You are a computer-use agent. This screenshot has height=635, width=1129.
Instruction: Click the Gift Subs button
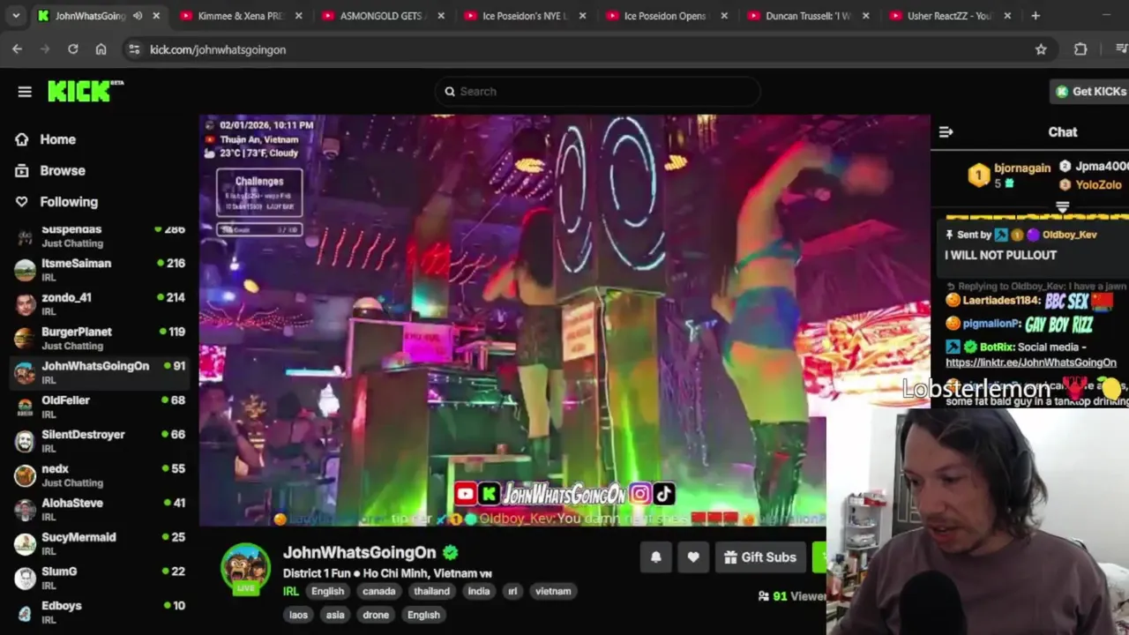760,557
